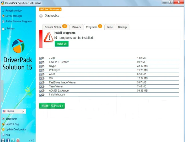Image resolution: width=185 pixels, height=142 pixels.
Task: Click the Add or Remove Programs icon
Action: [x=3, y=21]
